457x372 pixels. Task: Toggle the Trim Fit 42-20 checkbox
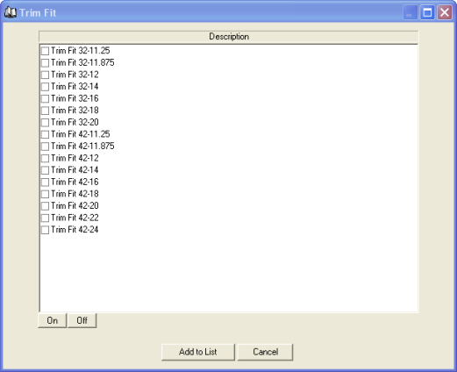pos(45,206)
